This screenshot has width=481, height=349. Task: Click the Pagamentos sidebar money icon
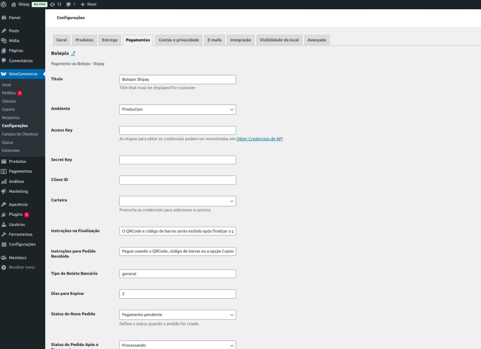(4, 171)
